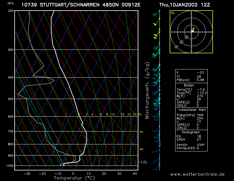Select the 200 pressure level label

(11, 11)
